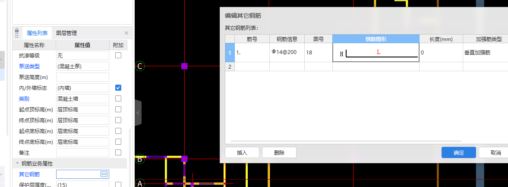Click the empty 备注 value field
Viewport: 508px width, 187px height.
(82, 152)
